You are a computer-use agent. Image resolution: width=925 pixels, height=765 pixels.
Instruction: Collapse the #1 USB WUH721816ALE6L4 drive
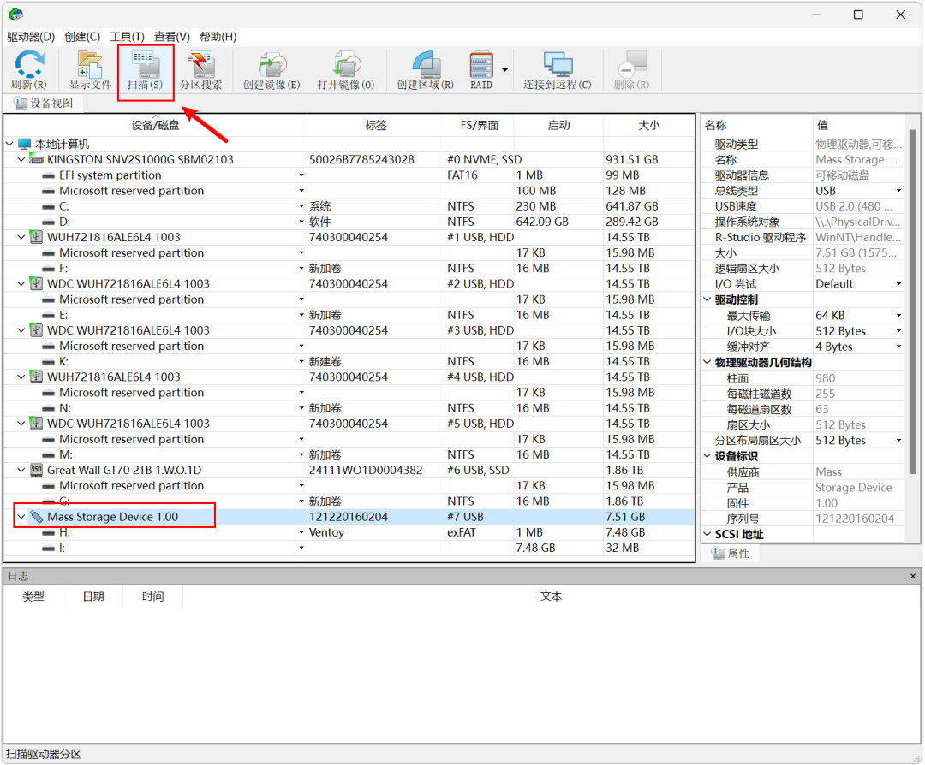click(x=21, y=237)
